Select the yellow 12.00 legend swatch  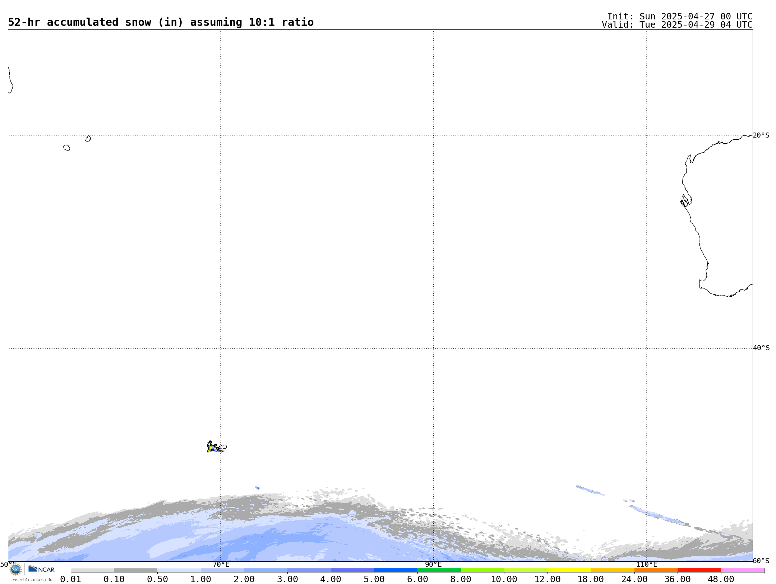[569, 570]
